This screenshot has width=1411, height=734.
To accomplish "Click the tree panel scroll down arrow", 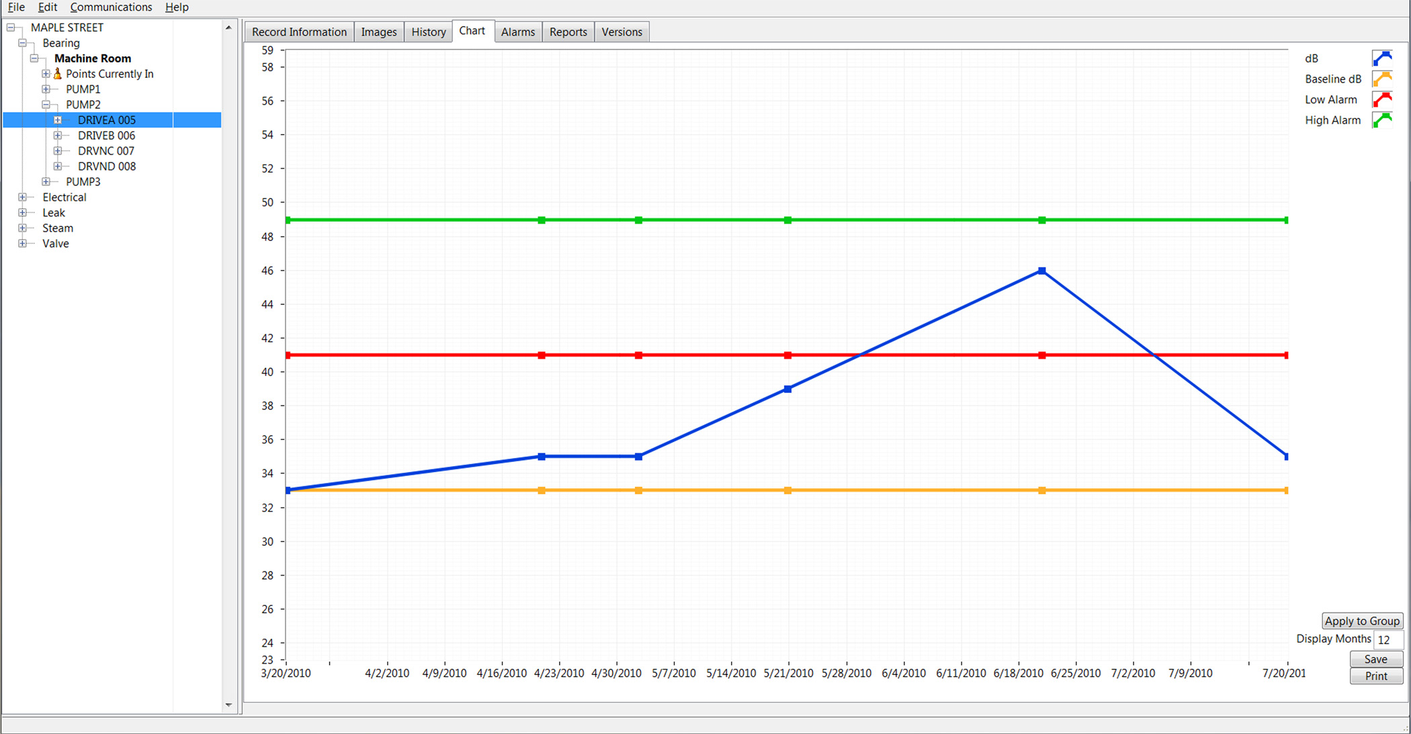I will click(228, 704).
